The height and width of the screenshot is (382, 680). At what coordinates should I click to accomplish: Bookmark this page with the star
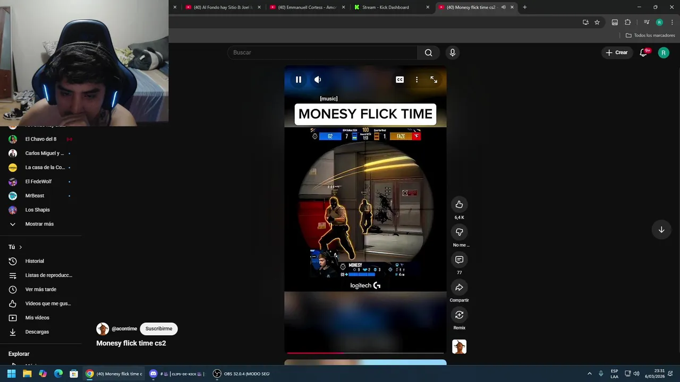597,22
